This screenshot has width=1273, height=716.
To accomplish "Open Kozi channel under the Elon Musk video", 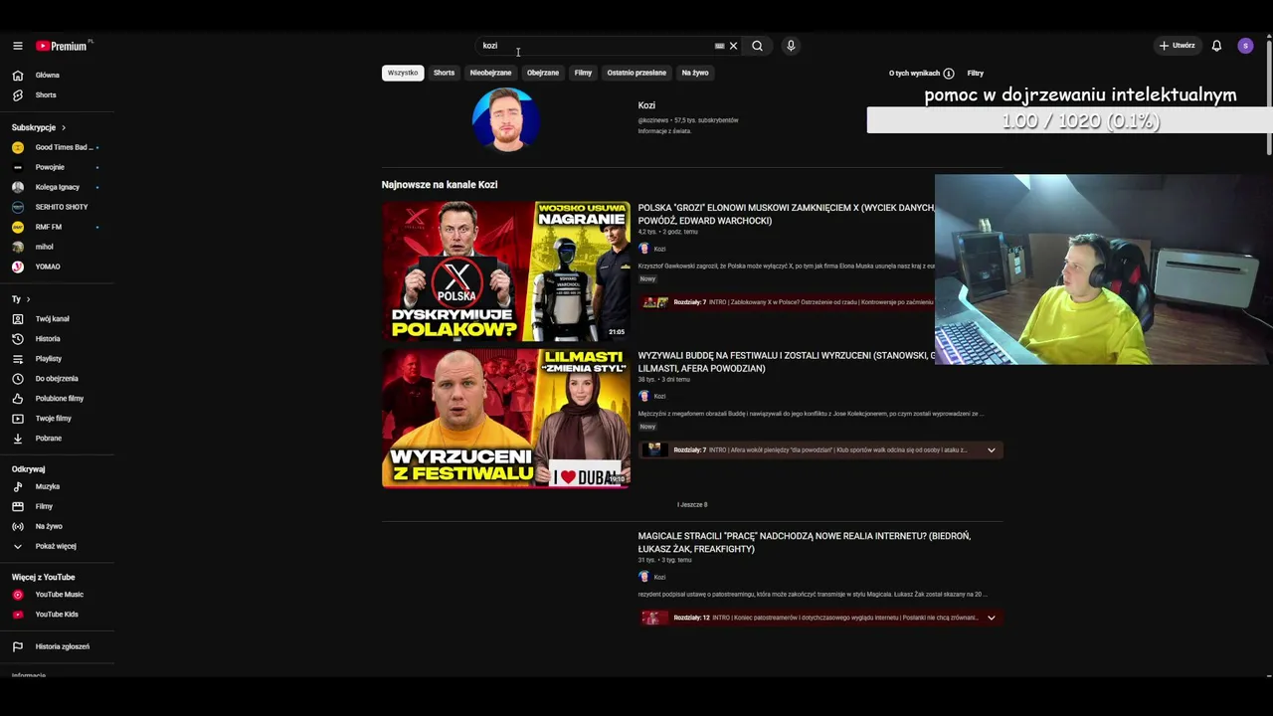I will 652,249.
